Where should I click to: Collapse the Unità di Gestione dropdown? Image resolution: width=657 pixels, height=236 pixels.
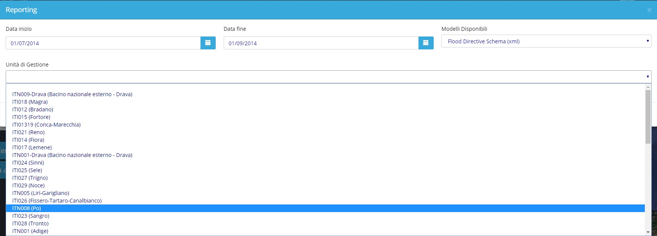(x=329, y=77)
